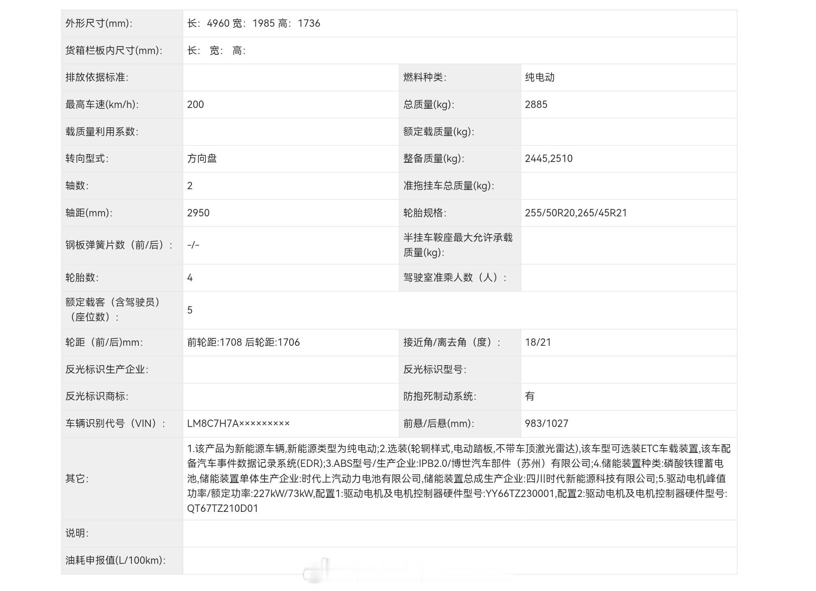This screenshot has width=816, height=591.
Task: Click the cargo box value 长: 宽: 高:
Action: 216,51
